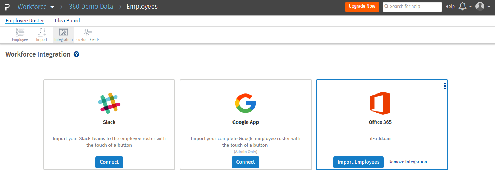Switch to the Employee Roster tab
The height and width of the screenshot is (184, 495).
click(25, 21)
